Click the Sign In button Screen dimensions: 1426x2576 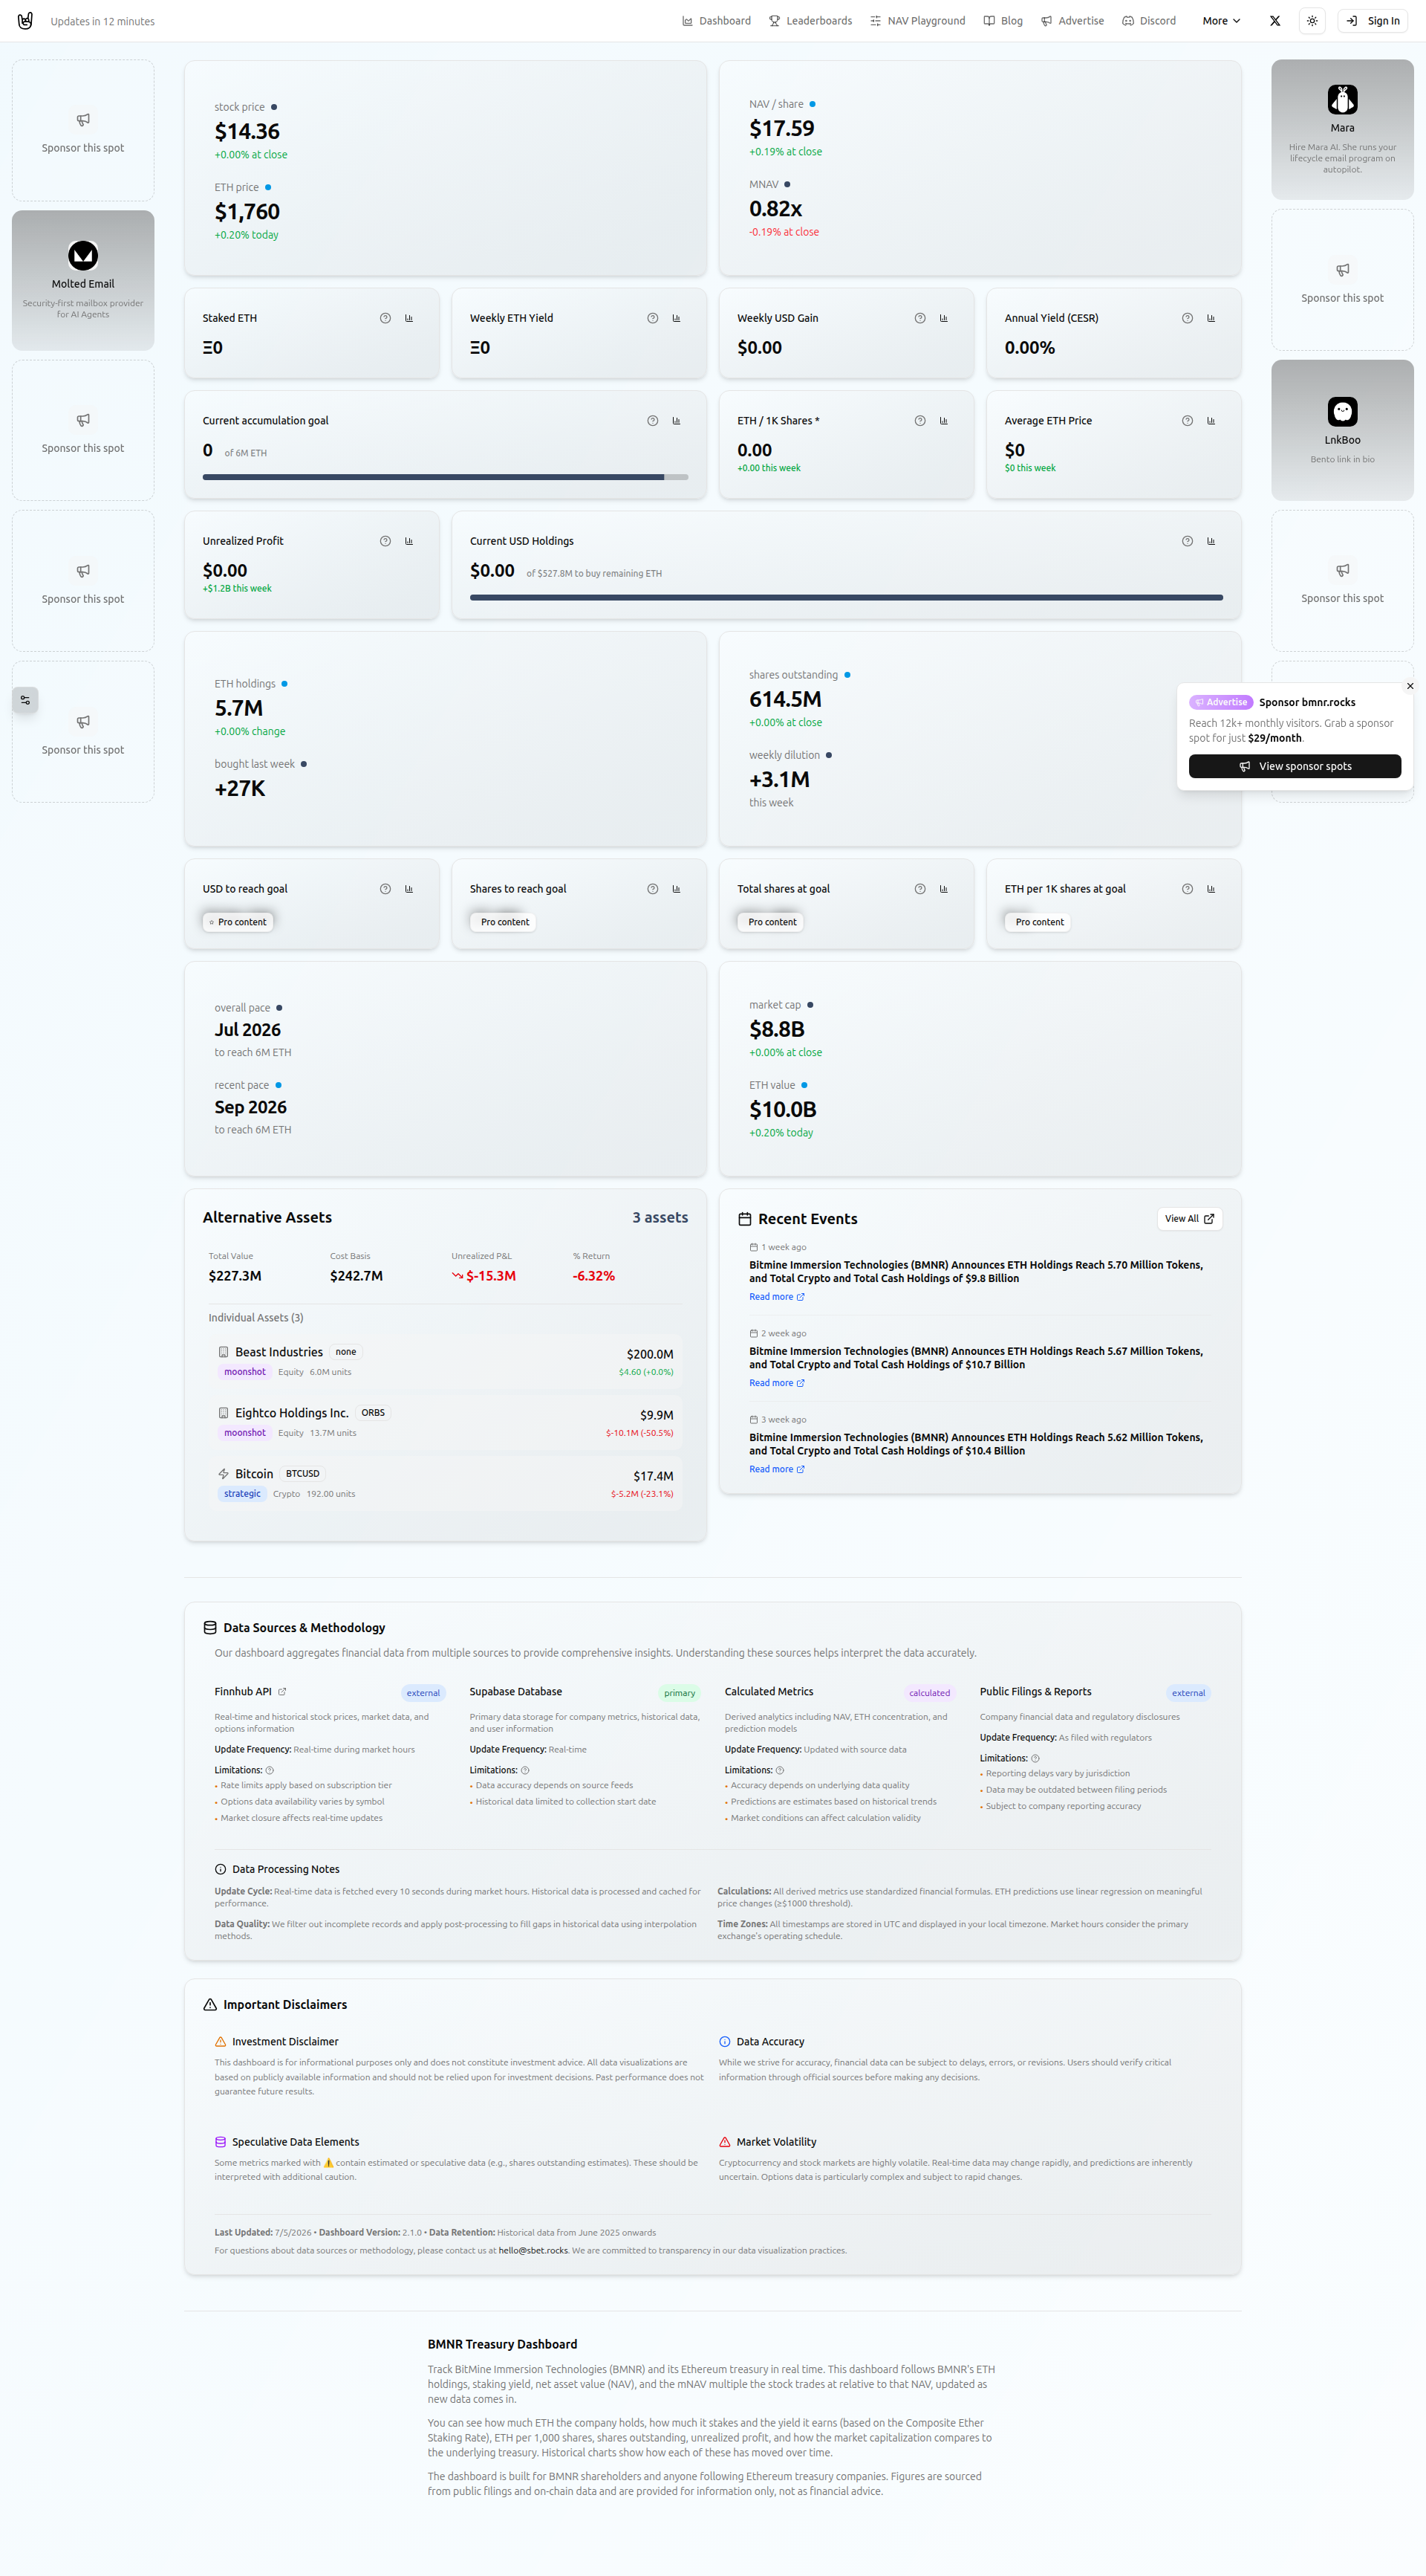click(1373, 21)
